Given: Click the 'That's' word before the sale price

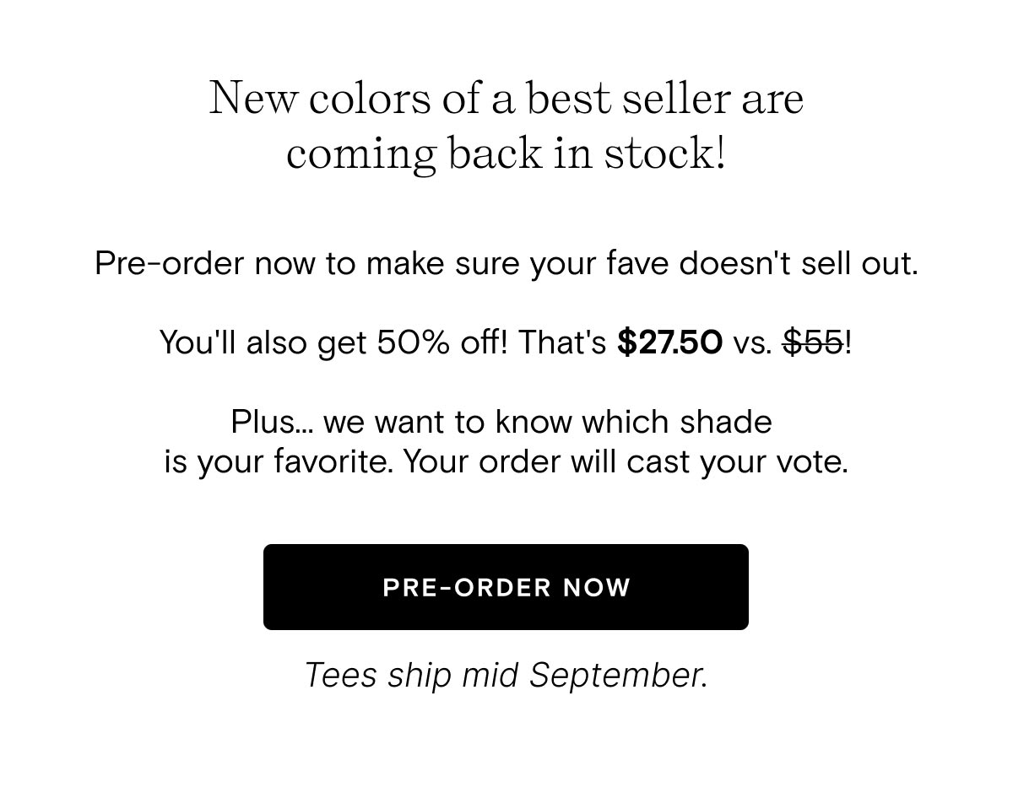Looking at the screenshot, I should pos(562,342).
